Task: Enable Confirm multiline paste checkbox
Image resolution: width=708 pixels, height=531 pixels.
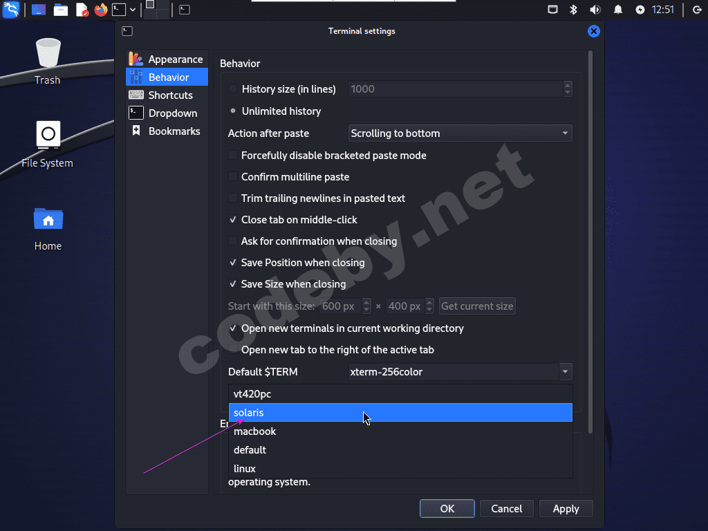Action: [233, 176]
